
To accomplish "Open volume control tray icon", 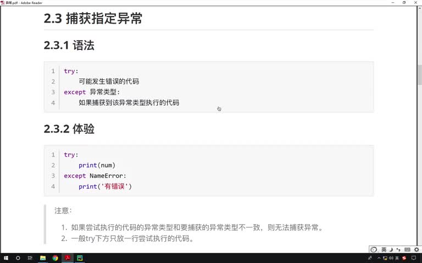I will pos(391,258).
